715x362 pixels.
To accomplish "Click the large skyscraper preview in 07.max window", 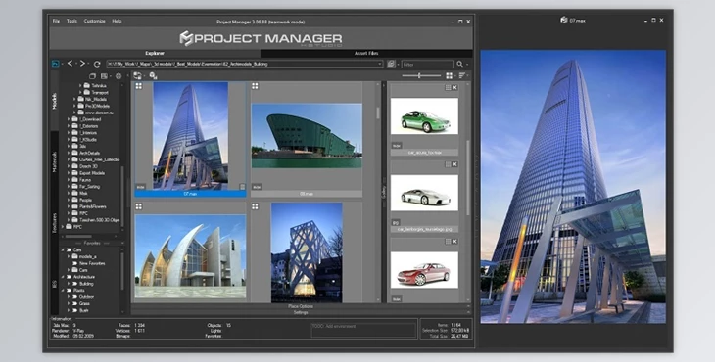I will point(573,187).
